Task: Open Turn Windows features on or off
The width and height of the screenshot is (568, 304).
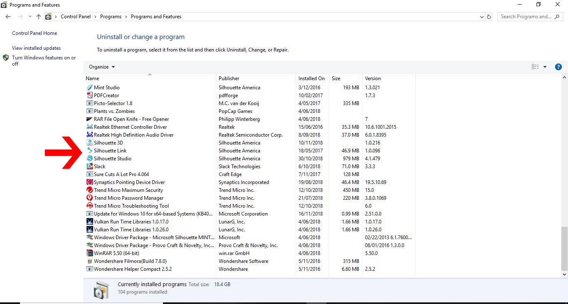Action: click(44, 61)
